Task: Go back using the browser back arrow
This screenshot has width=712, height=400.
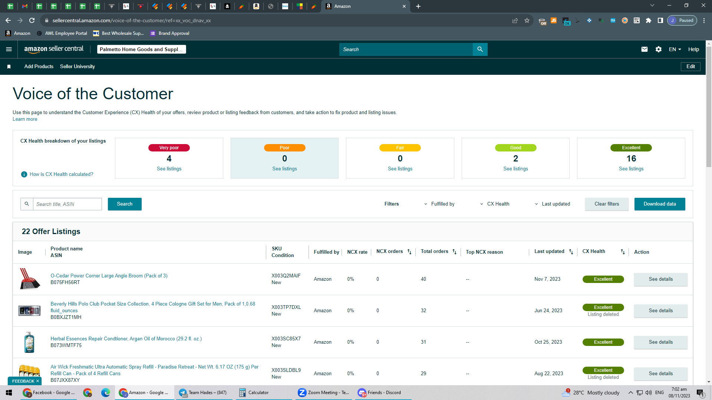Action: [8, 20]
